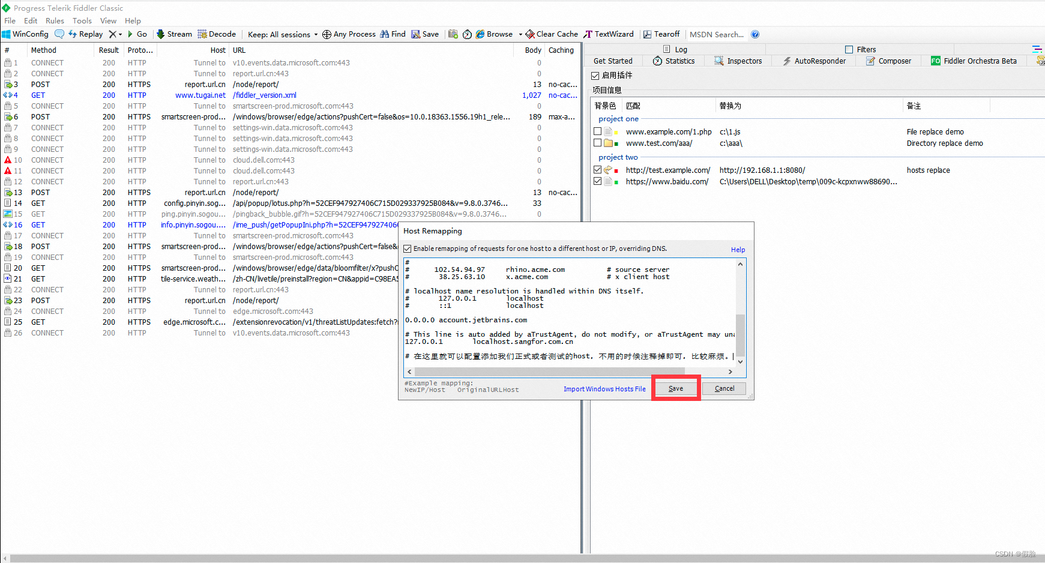Open the View menu
Image resolution: width=1045 pixels, height=563 pixels.
[108, 20]
